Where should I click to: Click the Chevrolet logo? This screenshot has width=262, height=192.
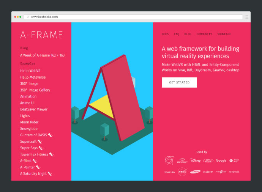coord(182,161)
